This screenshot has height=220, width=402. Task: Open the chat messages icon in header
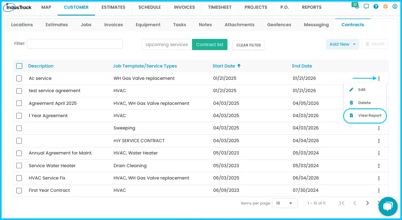click(x=366, y=7)
